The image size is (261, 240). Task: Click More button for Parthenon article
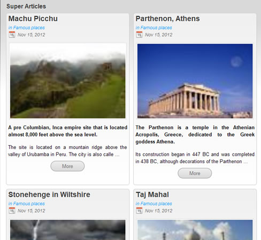[195, 173]
